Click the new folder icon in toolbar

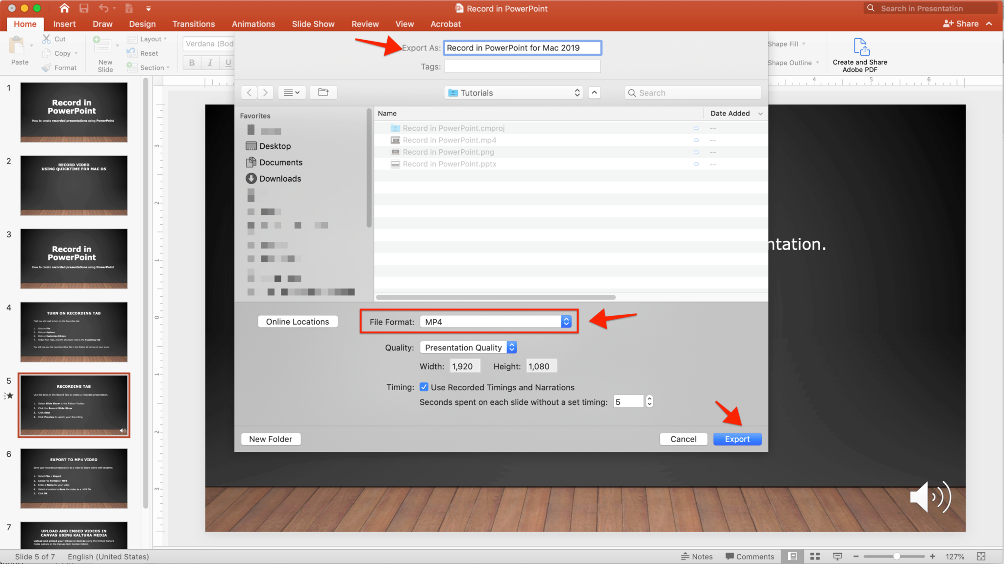pyautogui.click(x=324, y=93)
